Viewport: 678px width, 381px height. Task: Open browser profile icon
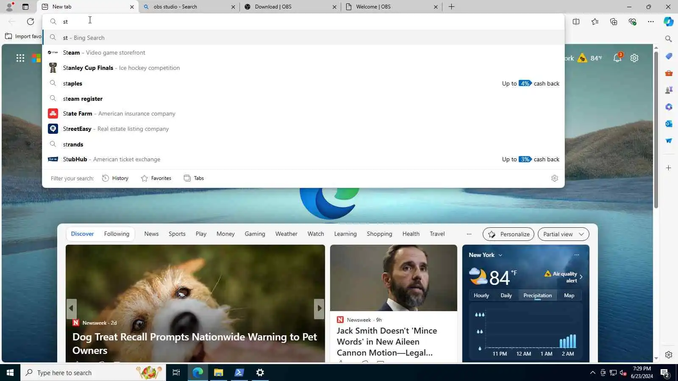[9, 7]
